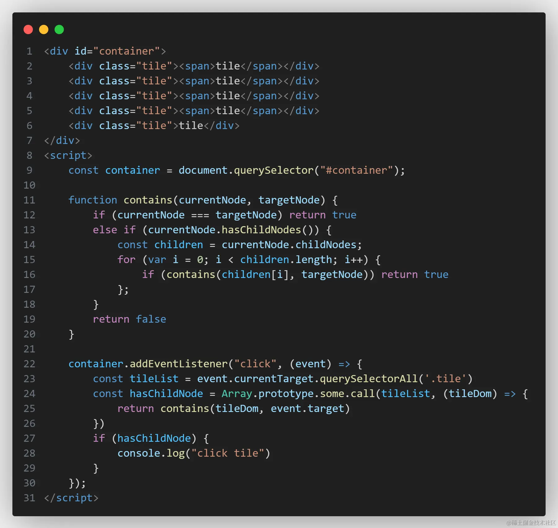Click the closing '</script>' tag on line 31
The height and width of the screenshot is (528, 558).
click(71, 498)
